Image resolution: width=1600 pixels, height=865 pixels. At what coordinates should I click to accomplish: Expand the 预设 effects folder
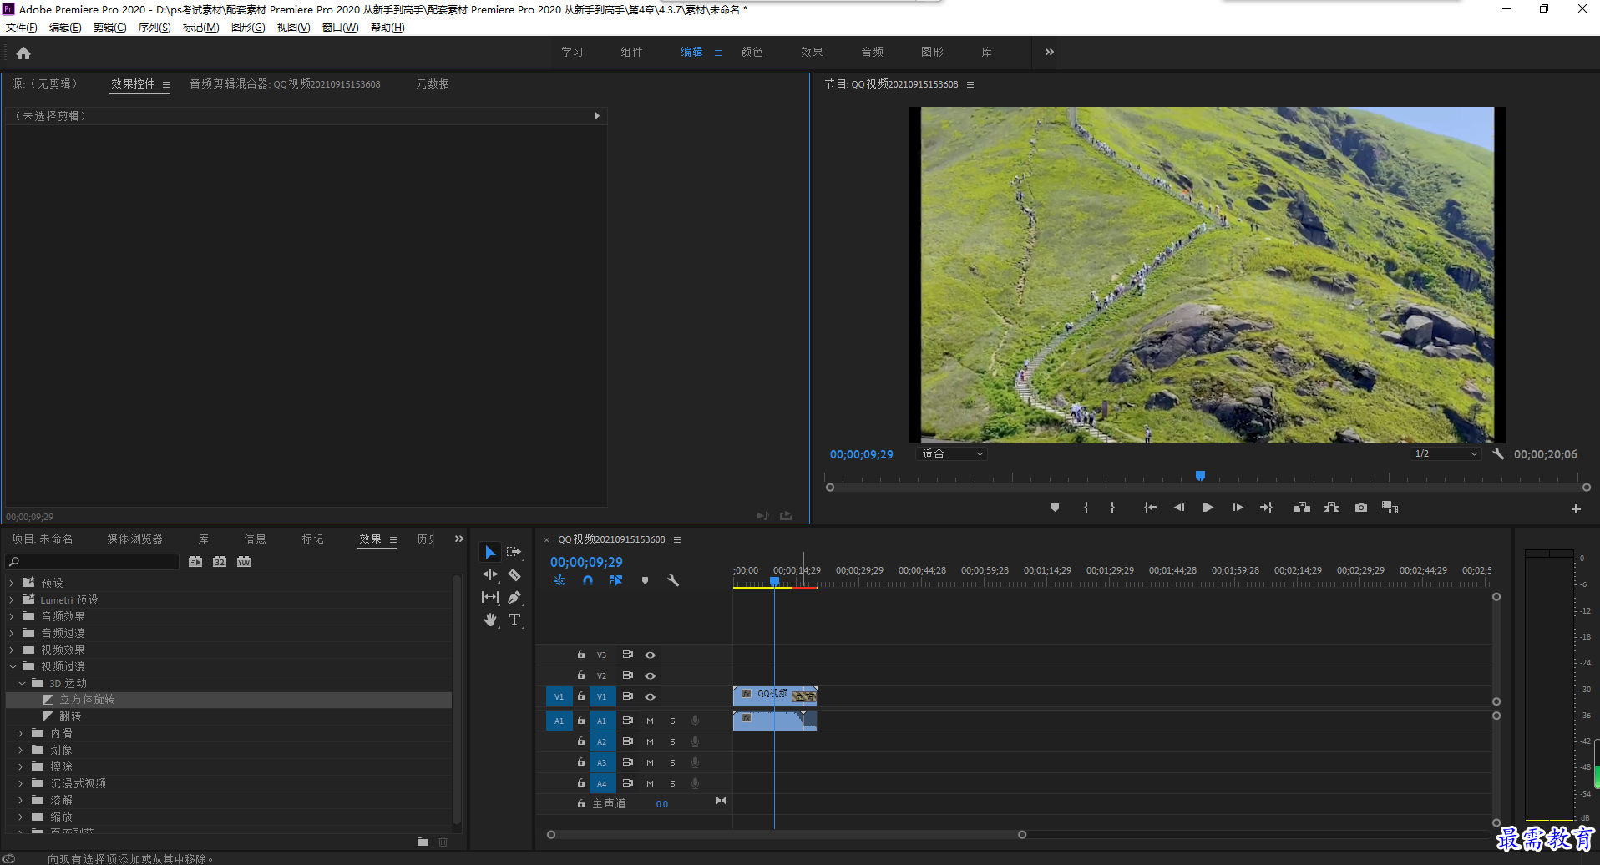12,583
